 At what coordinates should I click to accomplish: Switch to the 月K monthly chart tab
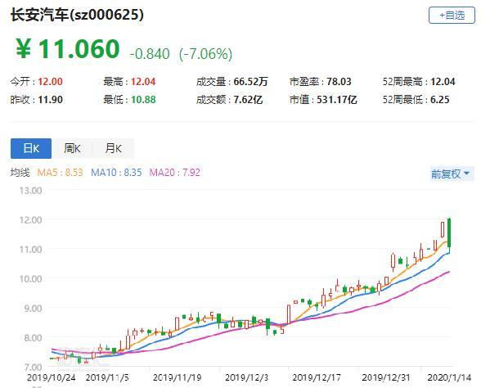click(113, 149)
